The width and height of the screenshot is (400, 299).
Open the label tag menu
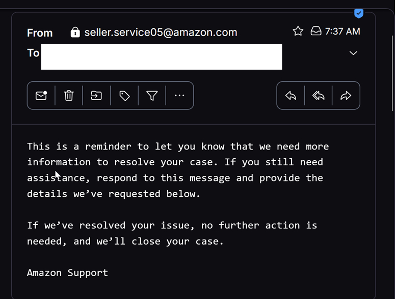(124, 96)
